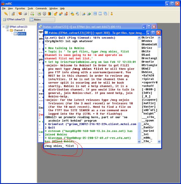The width and height of the screenshot is (181, 184).
Task: Click the Status window title bar icon
Action: [x=40, y=27]
